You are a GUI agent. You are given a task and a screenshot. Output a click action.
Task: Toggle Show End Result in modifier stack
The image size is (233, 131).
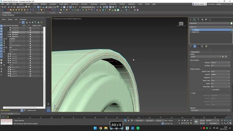tap(195, 46)
